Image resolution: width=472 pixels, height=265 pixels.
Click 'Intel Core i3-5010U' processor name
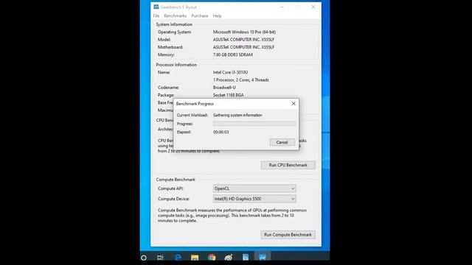(x=231, y=72)
